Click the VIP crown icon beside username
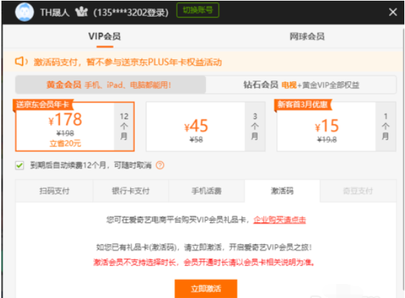The image size is (405, 298). pyautogui.click(x=81, y=12)
